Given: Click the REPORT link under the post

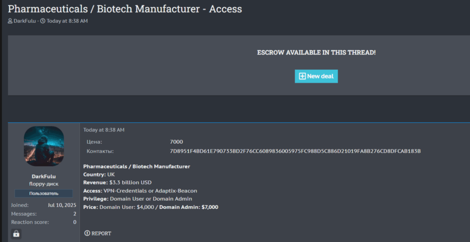Looking at the screenshot, I should (x=101, y=233).
